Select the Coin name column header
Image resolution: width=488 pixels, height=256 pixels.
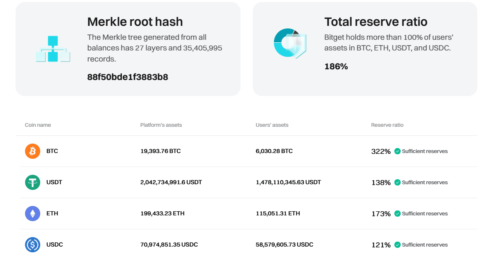(38, 125)
